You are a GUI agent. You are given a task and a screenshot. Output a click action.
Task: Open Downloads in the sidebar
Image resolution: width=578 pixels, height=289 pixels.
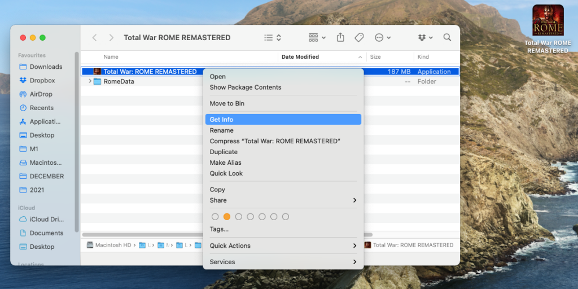(x=41, y=67)
